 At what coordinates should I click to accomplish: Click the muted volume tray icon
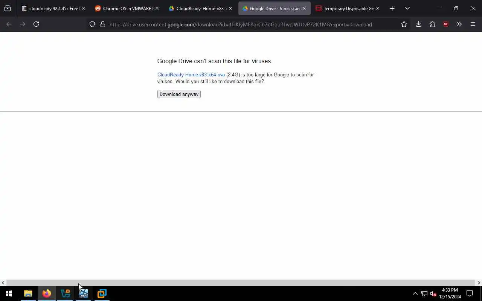point(433,293)
